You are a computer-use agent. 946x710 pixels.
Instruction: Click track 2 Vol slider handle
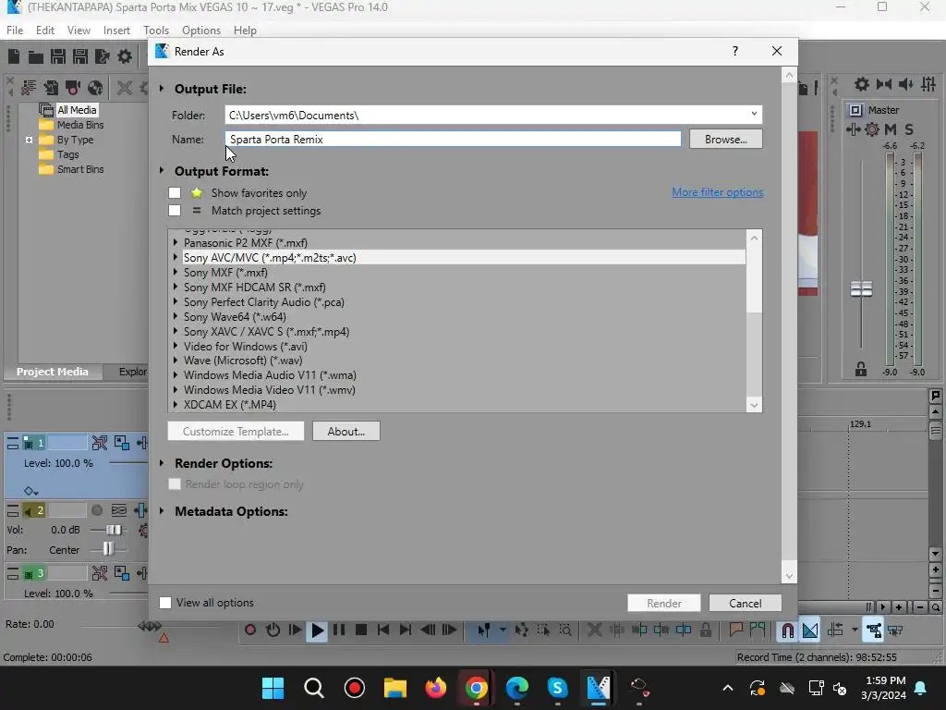(114, 530)
